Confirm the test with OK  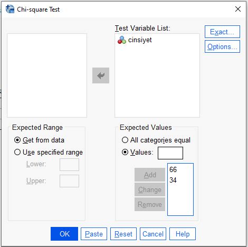click(64, 234)
